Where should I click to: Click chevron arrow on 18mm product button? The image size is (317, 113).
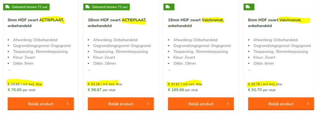click(148, 104)
